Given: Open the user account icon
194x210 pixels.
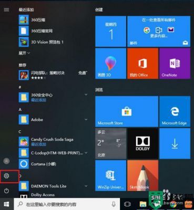Looking at the screenshot, I should (x=6, y=161).
